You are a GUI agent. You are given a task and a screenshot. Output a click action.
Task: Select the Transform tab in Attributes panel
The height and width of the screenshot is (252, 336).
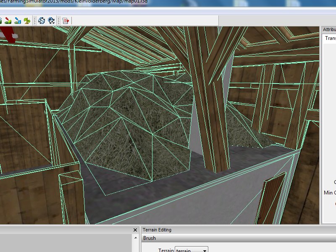[330, 38]
